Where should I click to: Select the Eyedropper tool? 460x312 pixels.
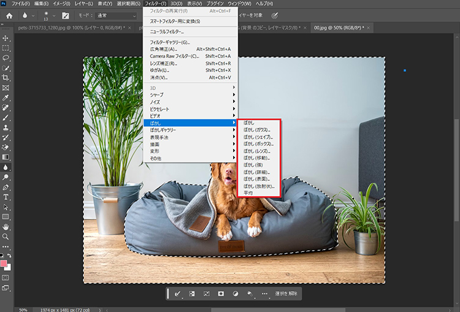pos(6,97)
